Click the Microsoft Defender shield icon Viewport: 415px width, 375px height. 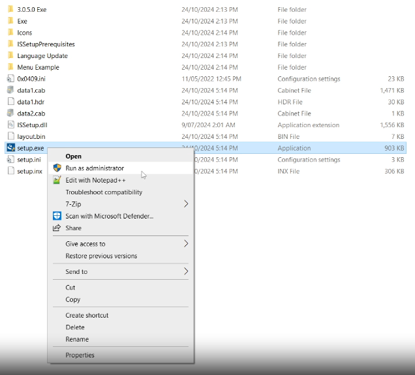click(57, 216)
